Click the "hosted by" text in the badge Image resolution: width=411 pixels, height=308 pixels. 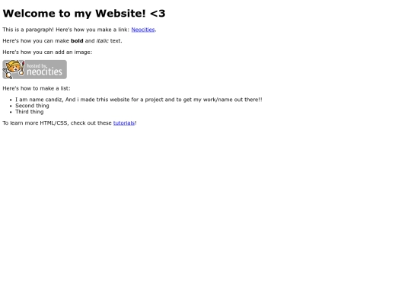coord(37,65)
